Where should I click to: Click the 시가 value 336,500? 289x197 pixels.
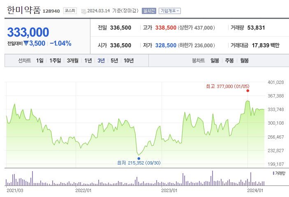[120, 45]
